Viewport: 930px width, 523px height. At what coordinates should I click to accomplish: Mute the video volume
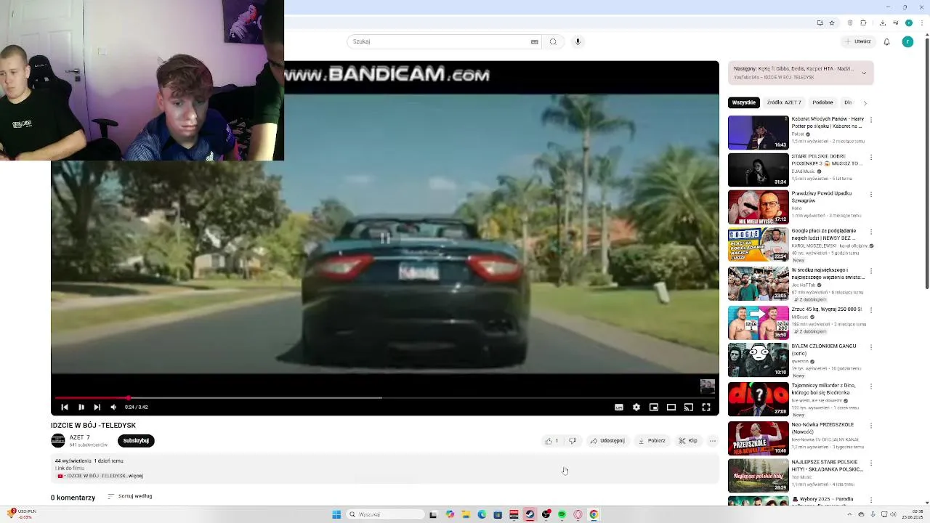113,408
